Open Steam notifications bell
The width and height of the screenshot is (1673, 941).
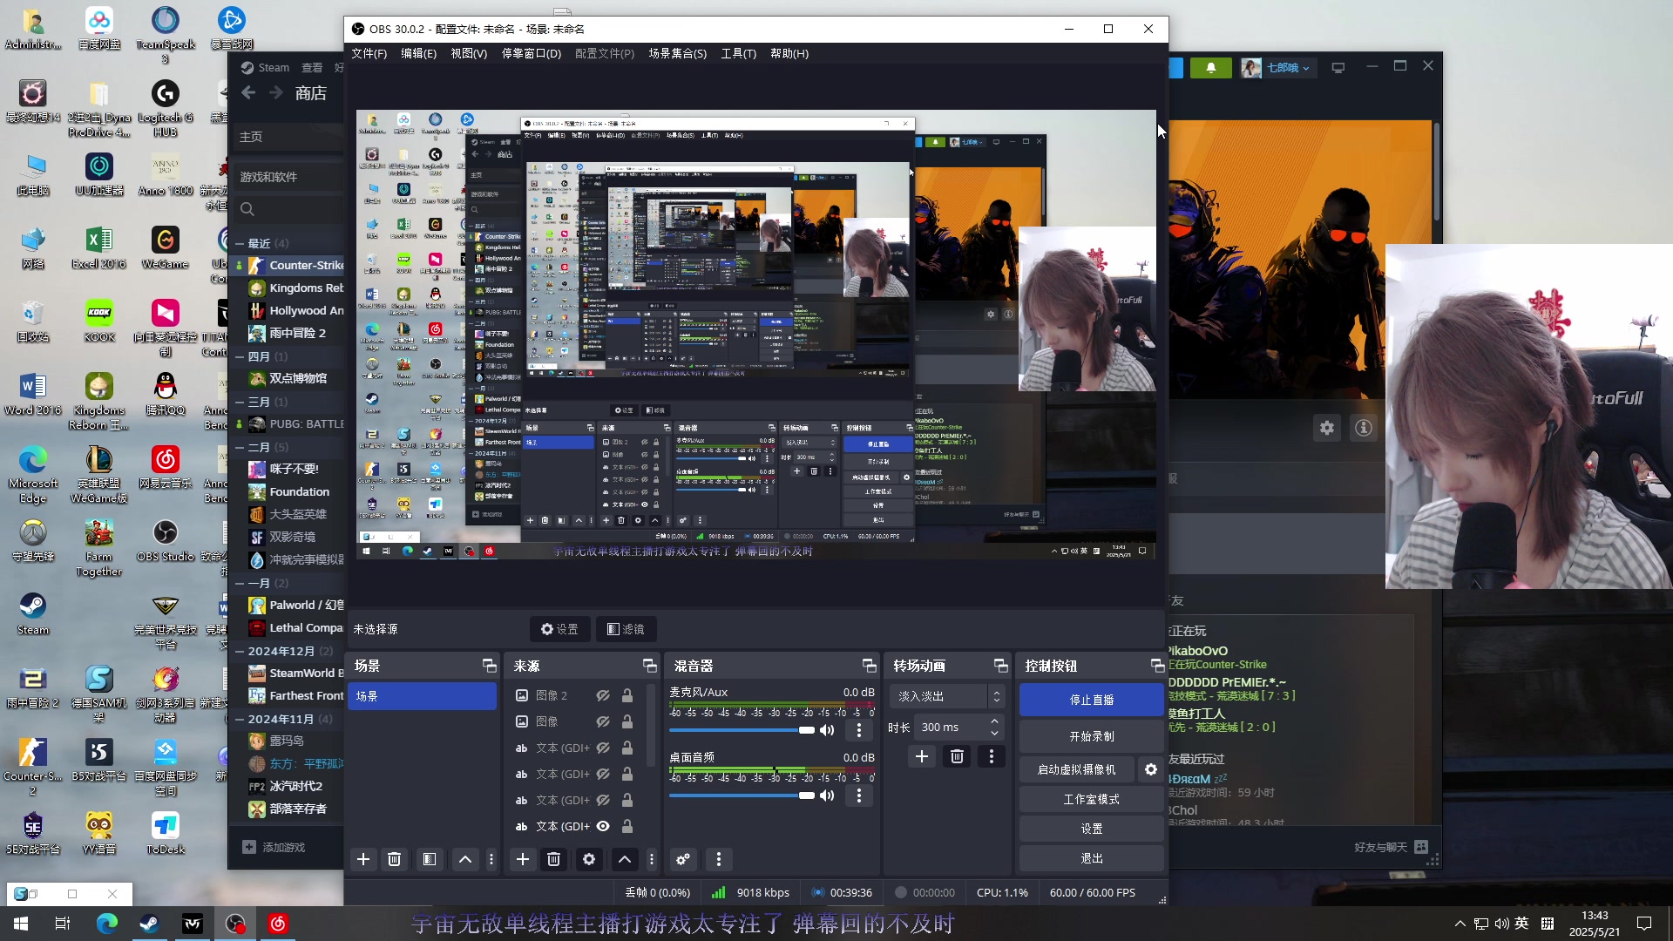1210,67
